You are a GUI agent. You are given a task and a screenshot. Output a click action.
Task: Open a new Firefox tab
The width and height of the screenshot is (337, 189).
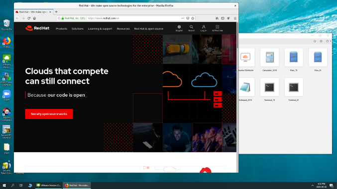click(56, 12)
